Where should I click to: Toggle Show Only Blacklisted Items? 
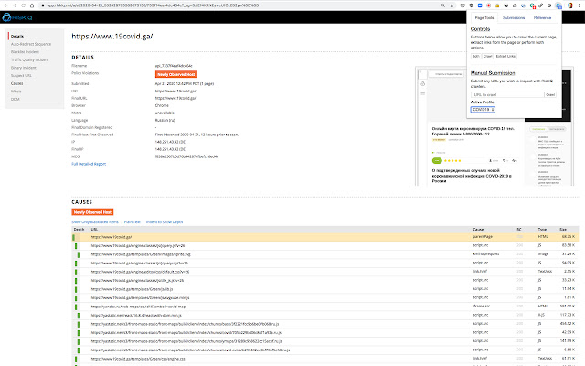(x=96, y=221)
